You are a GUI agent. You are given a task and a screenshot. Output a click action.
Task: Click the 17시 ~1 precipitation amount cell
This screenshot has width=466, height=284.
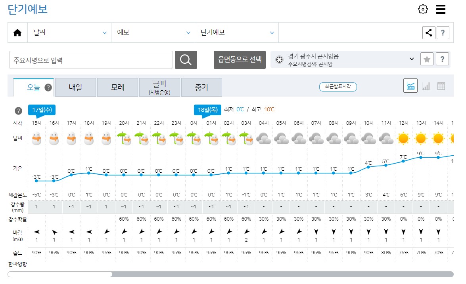click(71, 206)
